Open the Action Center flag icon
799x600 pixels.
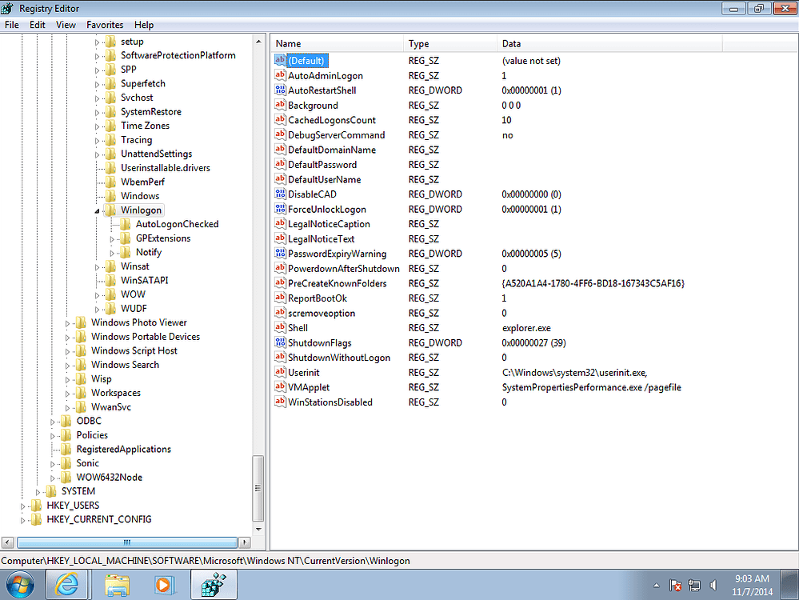pos(676,585)
